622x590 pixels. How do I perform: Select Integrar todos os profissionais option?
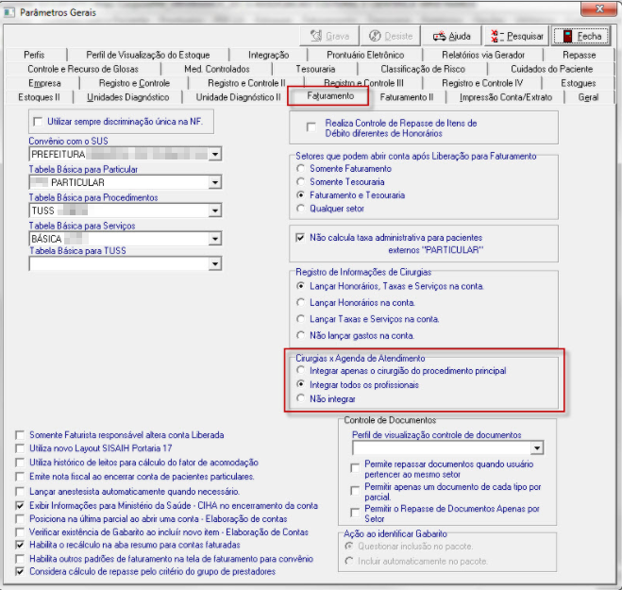coord(301,384)
